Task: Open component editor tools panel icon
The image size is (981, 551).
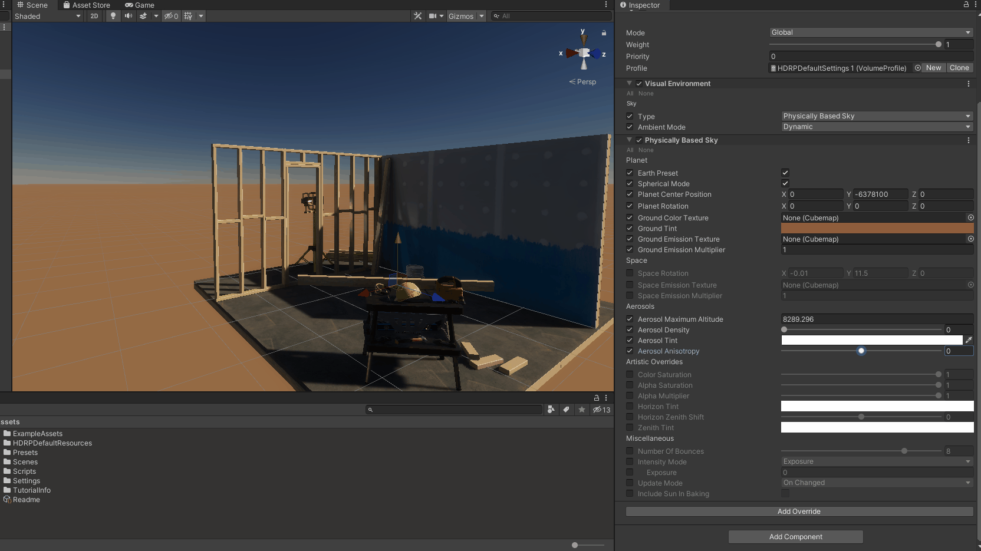Action: (418, 16)
